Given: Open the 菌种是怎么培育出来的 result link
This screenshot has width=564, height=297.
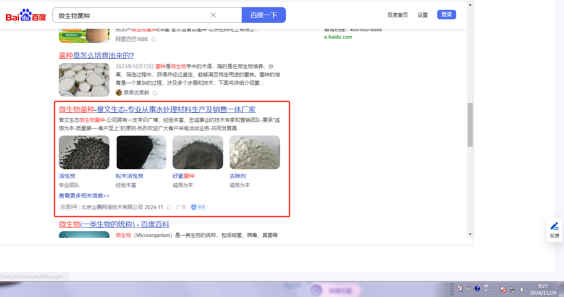Looking at the screenshot, I should tap(96, 55).
